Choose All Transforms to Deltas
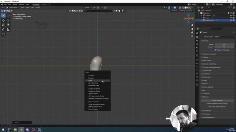 97,96
